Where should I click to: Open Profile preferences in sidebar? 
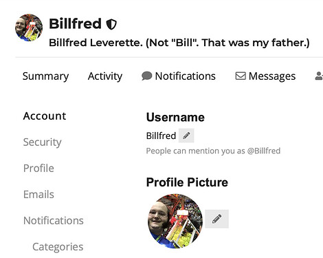click(x=38, y=168)
